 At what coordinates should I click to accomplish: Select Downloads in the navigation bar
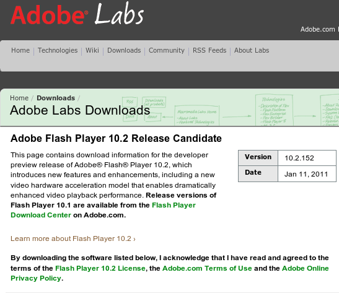(124, 50)
